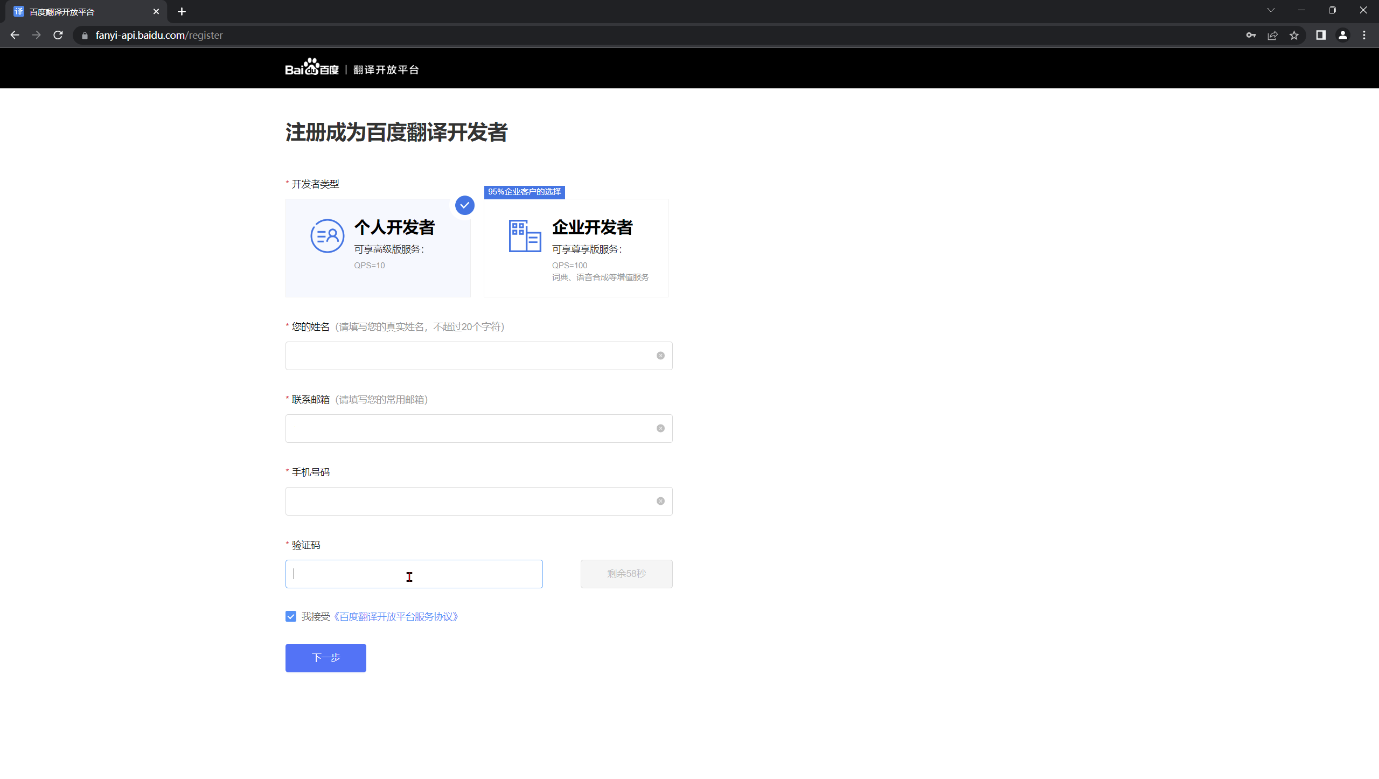Focus the 联系邮箱 input field
The width and height of the screenshot is (1379, 779).
click(479, 428)
